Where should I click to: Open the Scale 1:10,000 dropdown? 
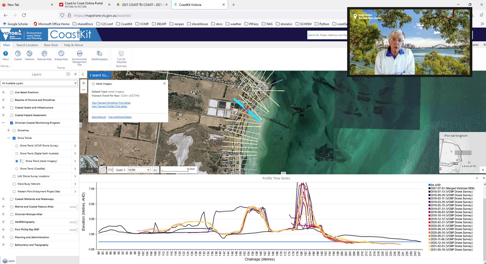point(139,170)
